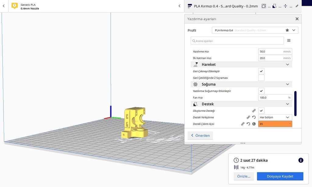This screenshot has width=312, height=187.
Task: Open the Önizle preview
Action: tap(243, 176)
